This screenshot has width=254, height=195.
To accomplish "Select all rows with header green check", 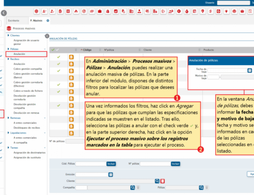I will tap(53, 50).
